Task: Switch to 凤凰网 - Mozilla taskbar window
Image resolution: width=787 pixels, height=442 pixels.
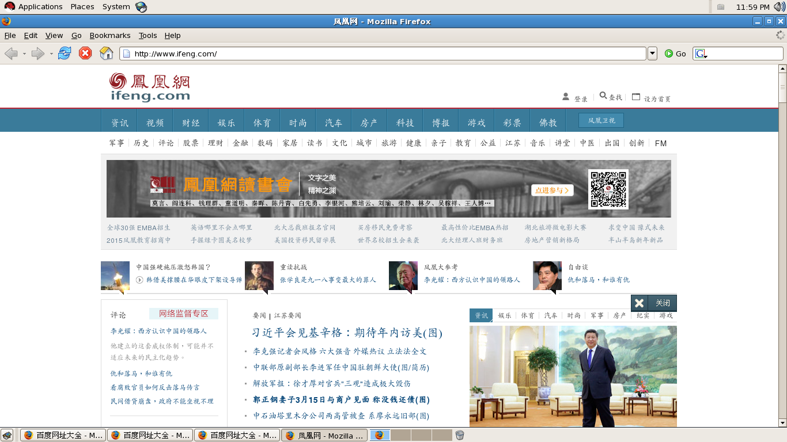Action: click(x=324, y=435)
